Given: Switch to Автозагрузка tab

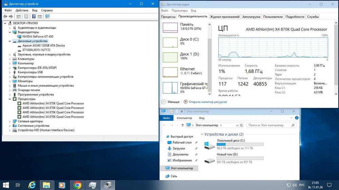Looking at the screenshot, I should pyautogui.click(x=251, y=17).
